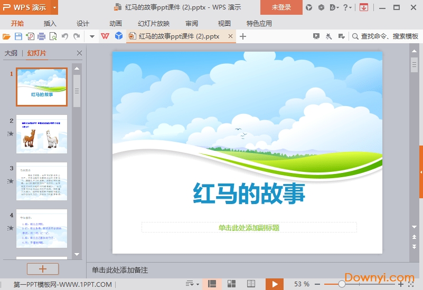Start slideshow with orange play button
The image size is (423, 290).
tap(275, 284)
